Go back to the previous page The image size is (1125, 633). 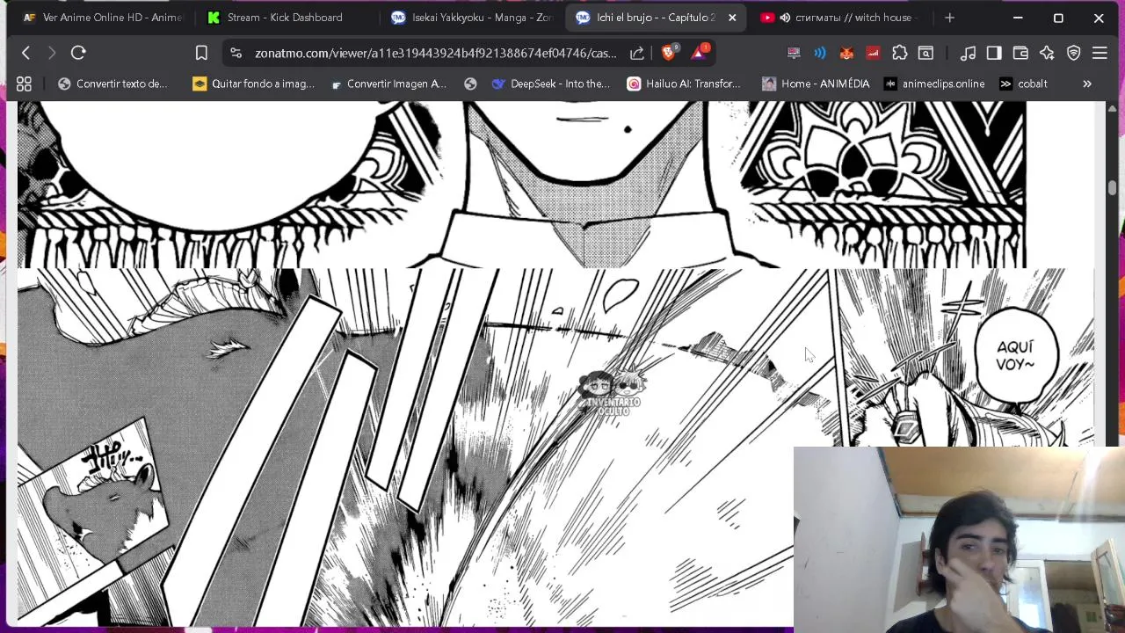pyautogui.click(x=25, y=53)
